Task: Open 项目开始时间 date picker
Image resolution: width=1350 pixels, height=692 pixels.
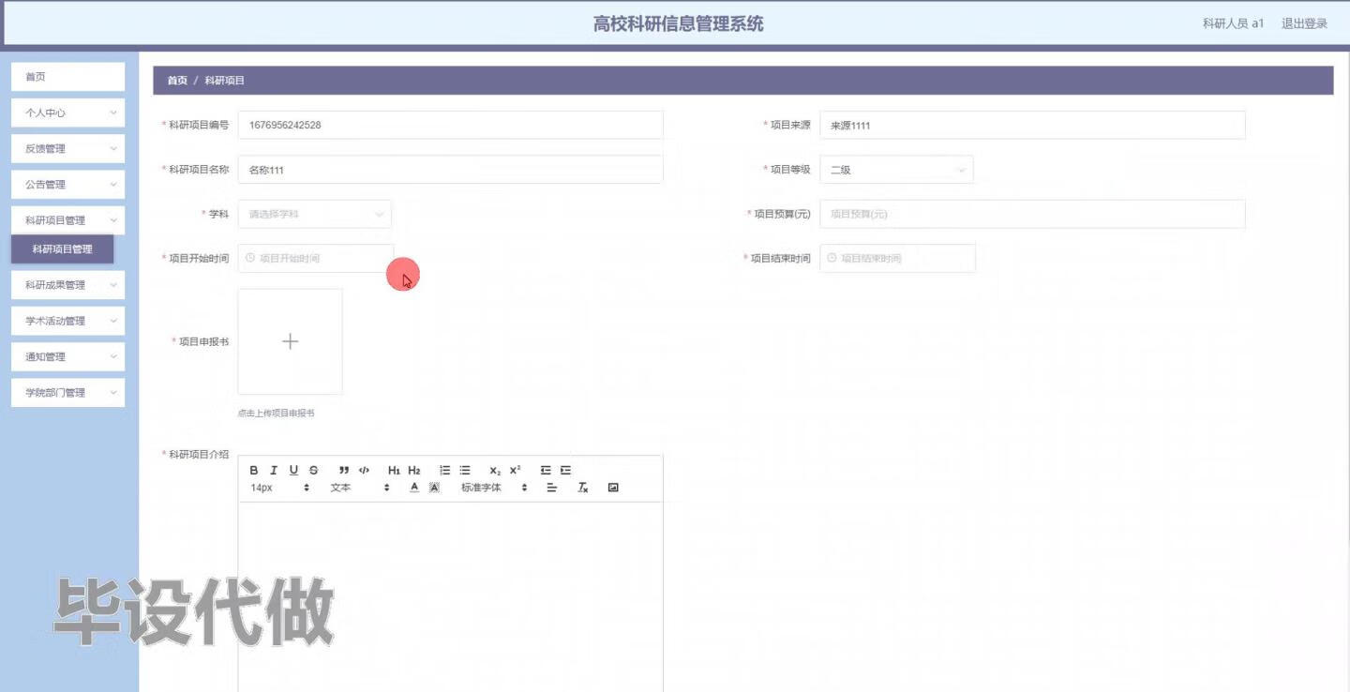Action: (x=315, y=258)
